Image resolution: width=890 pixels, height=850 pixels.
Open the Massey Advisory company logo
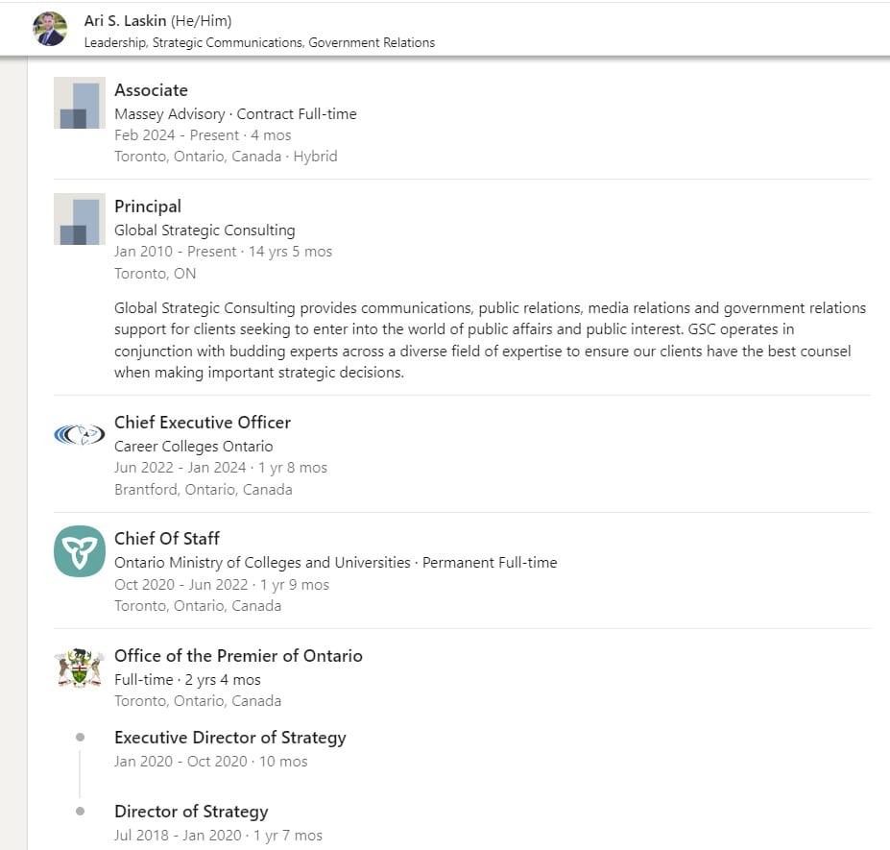click(80, 103)
